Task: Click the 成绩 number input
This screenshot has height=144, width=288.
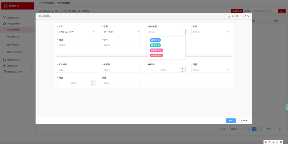Action: point(74,83)
